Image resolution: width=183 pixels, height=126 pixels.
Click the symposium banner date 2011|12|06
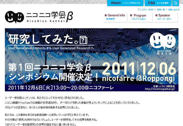[x=139, y=69]
